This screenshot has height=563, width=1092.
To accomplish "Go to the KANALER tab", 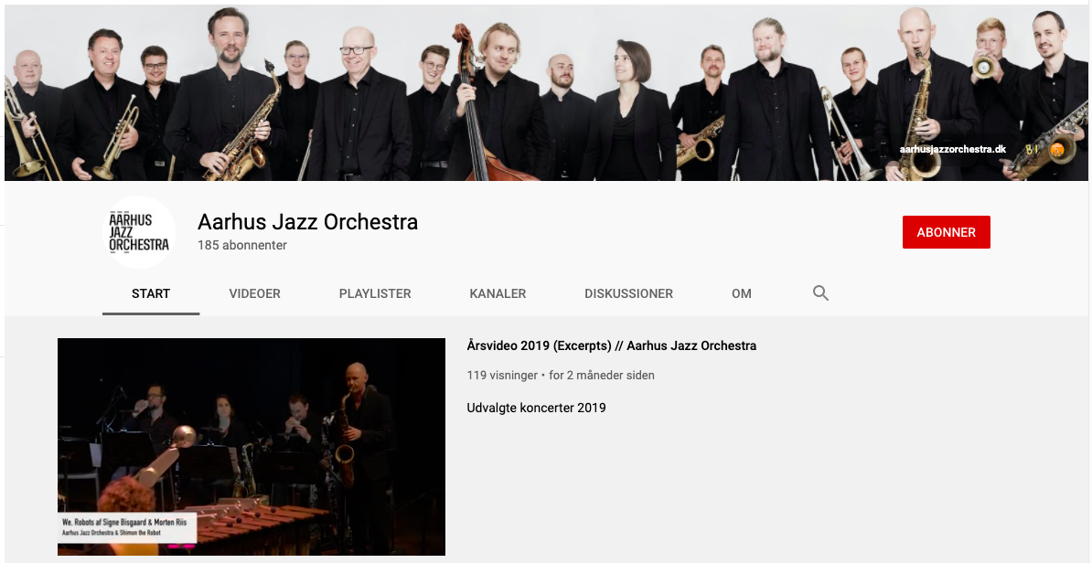I will coord(498,293).
